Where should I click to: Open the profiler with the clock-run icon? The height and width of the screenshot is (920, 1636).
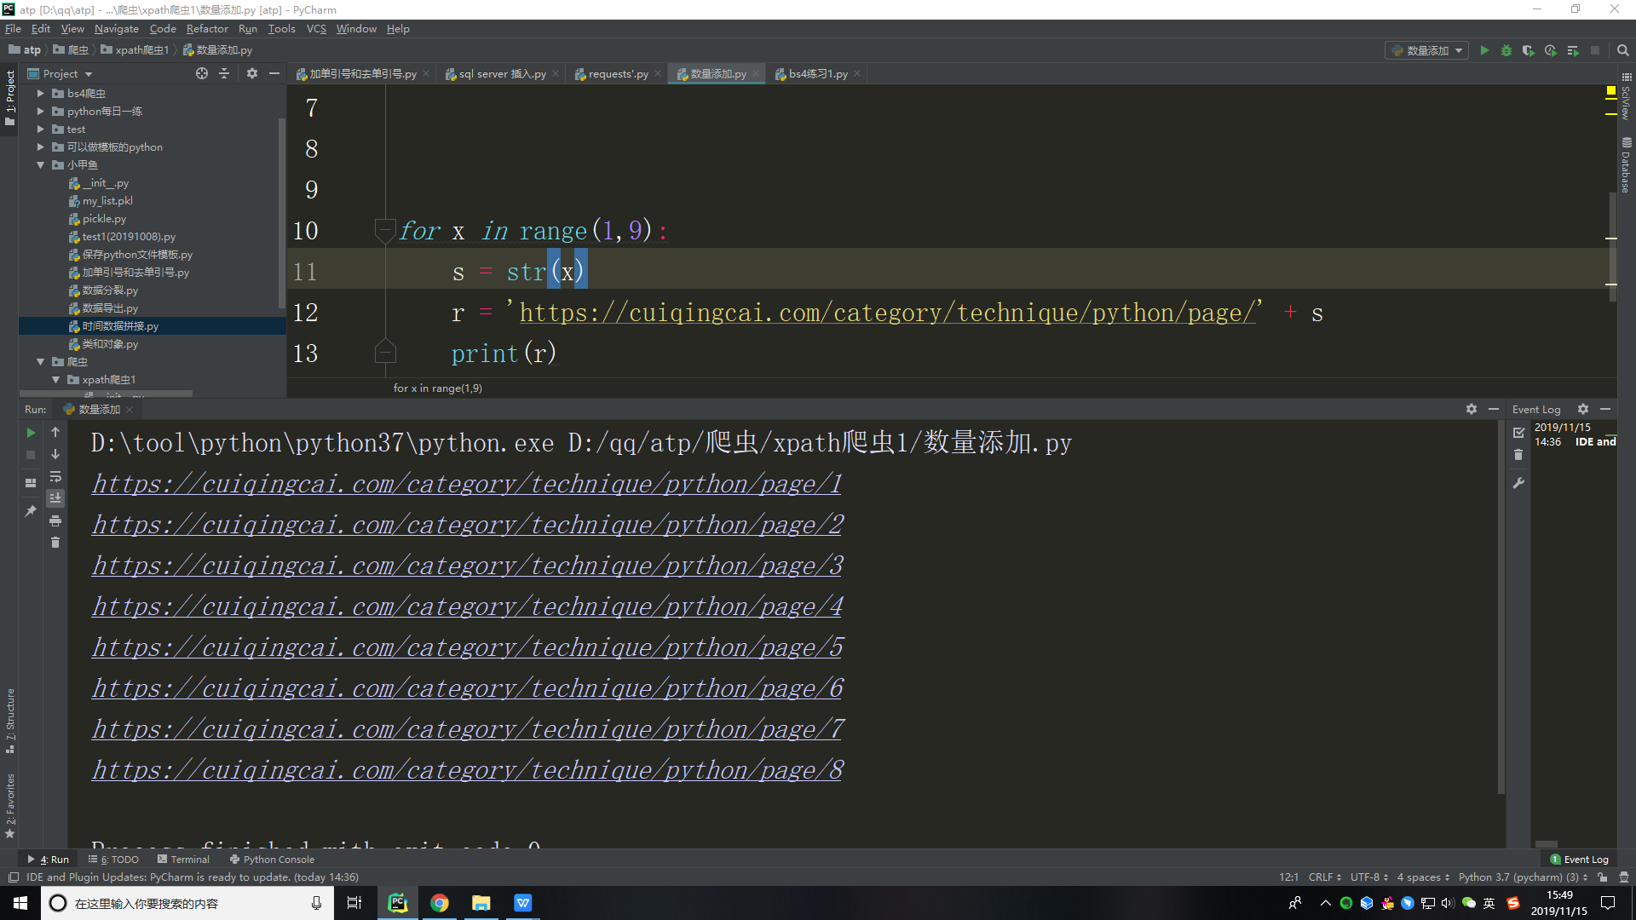click(1550, 50)
